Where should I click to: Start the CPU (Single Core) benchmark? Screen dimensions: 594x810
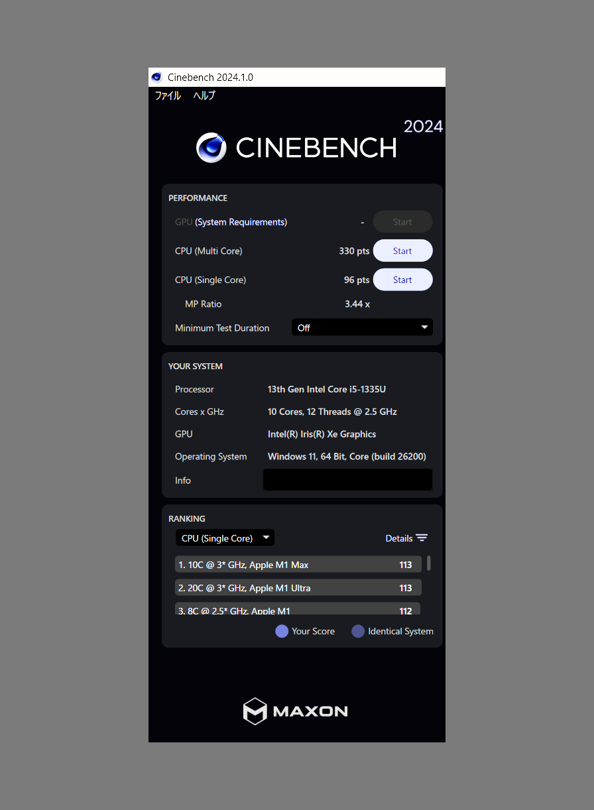(403, 280)
